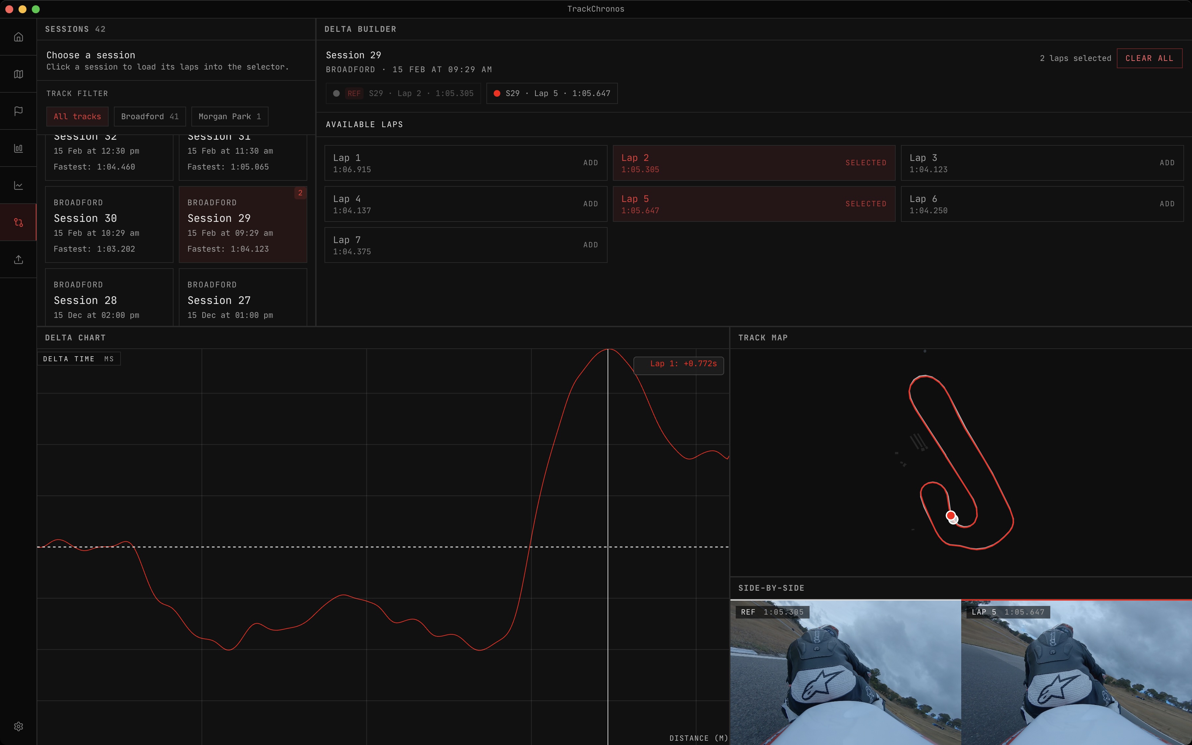Open the Home panel
The image size is (1192, 745).
tap(18, 37)
